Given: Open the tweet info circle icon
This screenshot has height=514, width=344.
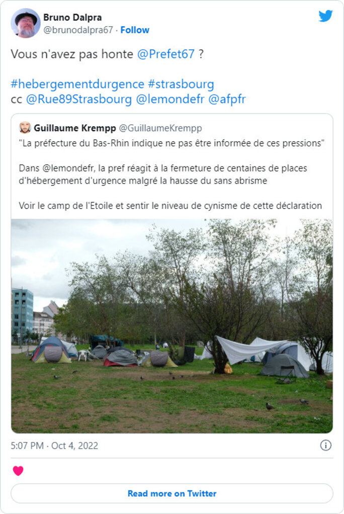Looking at the screenshot, I should [x=325, y=445].
